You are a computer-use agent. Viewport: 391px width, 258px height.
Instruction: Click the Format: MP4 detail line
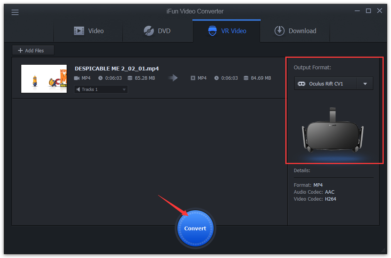tap(308, 185)
